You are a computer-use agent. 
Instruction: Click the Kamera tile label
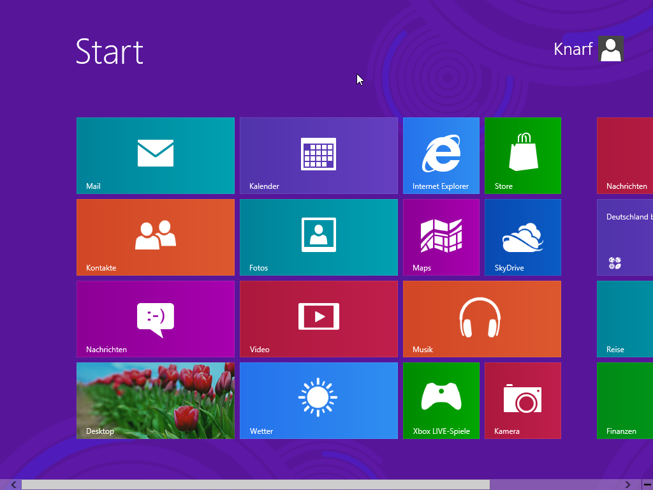coord(507,431)
